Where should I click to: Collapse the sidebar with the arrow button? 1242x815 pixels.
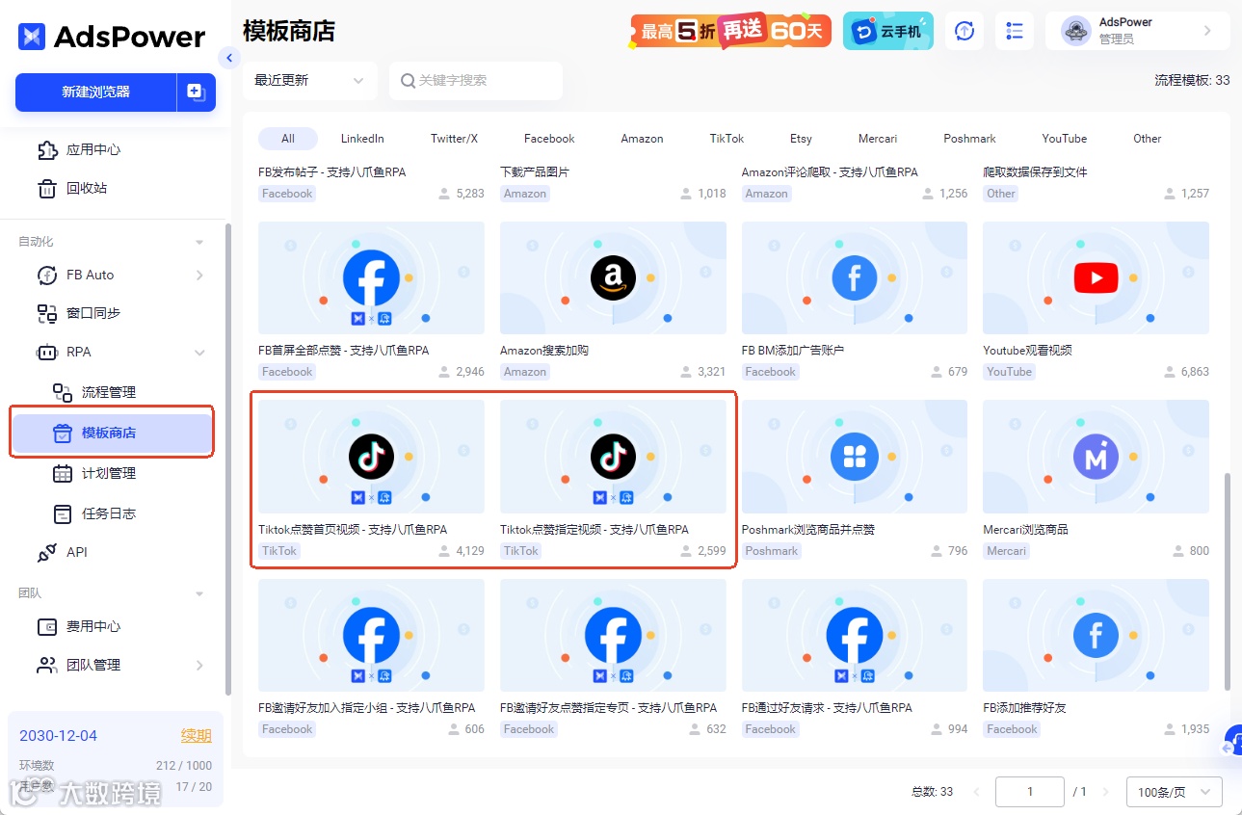(228, 58)
